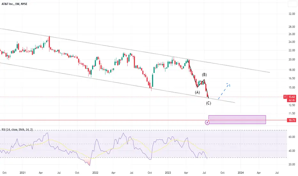298x176 pixels.
Task: Click the 22.00 price axis label
Action: coord(292,50)
